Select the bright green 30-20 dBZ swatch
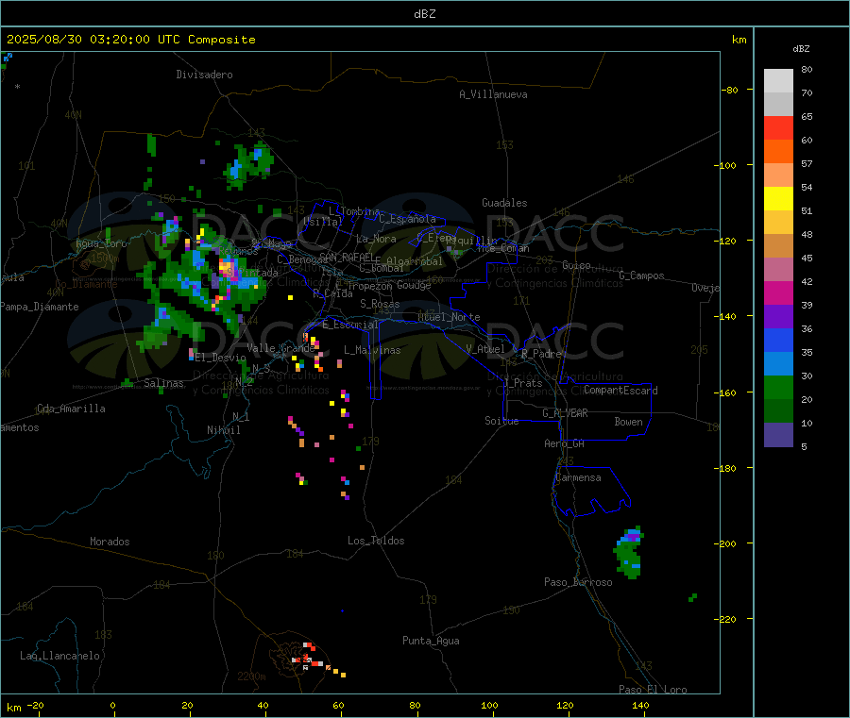Viewport: 850px width, 718px height. coord(778,387)
